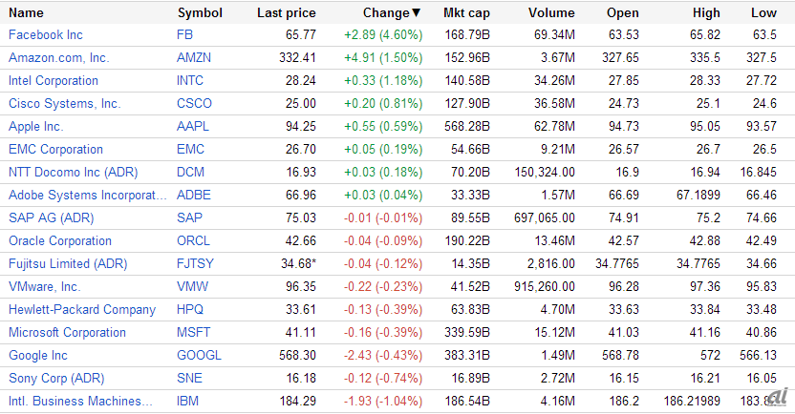This screenshot has width=795, height=414.
Task: Open Microsoft Corporation stock link
Action: click(67, 332)
